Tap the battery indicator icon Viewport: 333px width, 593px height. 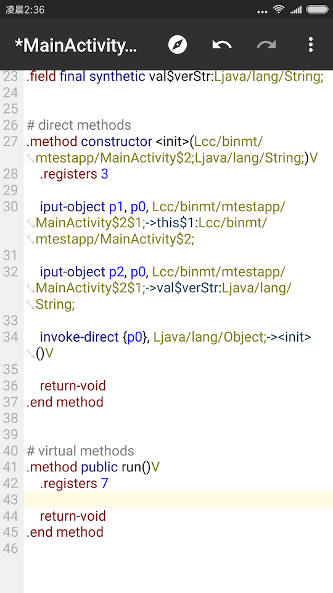[317, 9]
